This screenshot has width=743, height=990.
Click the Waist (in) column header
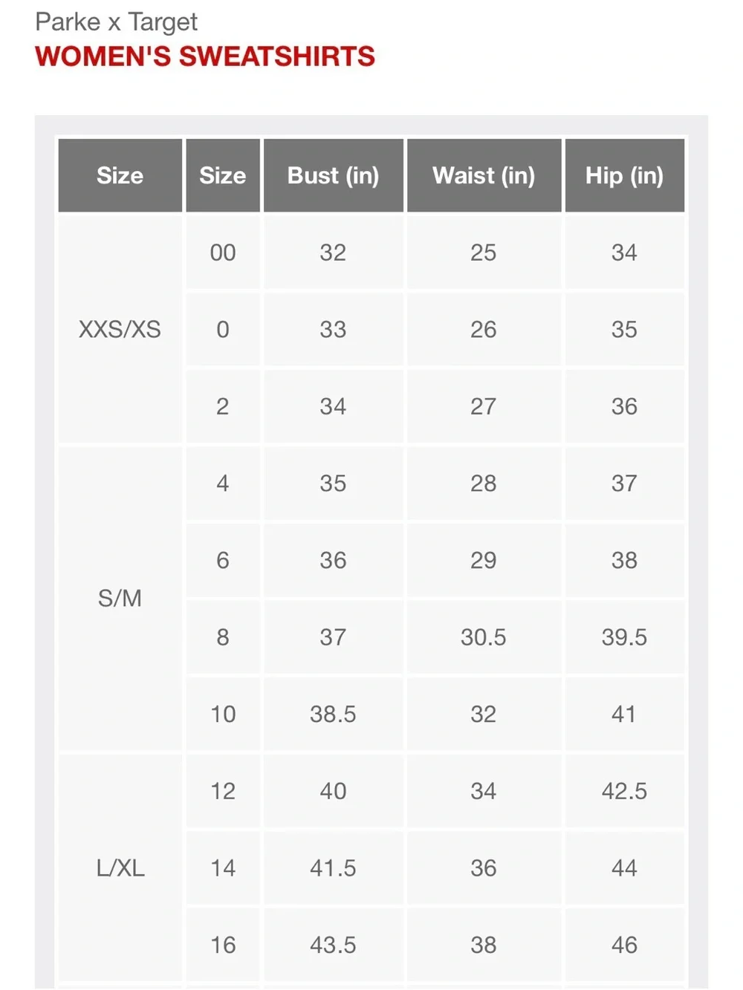(484, 175)
